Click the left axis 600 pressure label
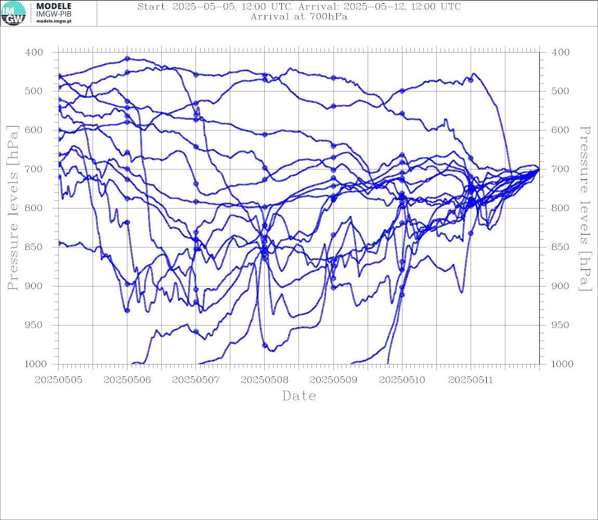The width and height of the screenshot is (598, 520). tap(34, 130)
